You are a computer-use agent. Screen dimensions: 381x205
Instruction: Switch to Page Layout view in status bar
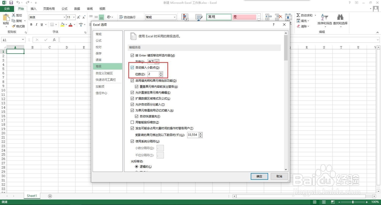tap(323, 202)
